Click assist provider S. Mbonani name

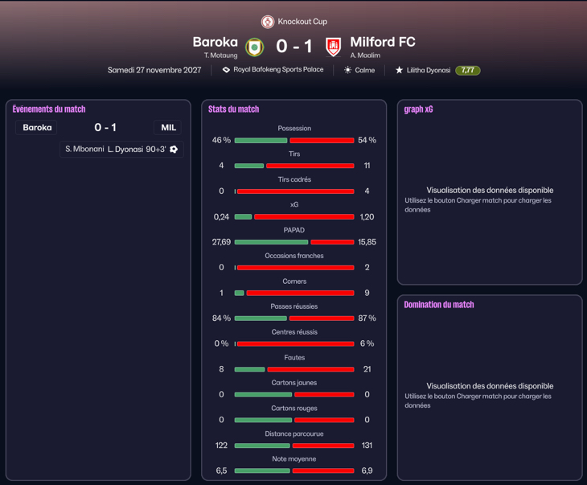click(84, 149)
